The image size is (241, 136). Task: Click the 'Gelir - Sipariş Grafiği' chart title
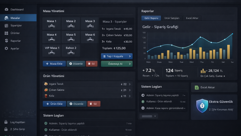coord(160,27)
